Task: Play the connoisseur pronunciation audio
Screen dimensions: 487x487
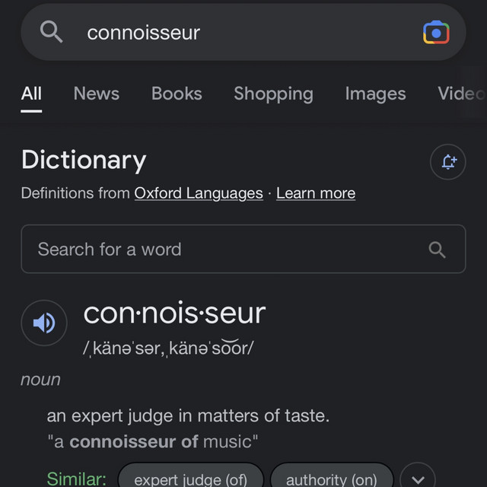Action: pyautogui.click(x=44, y=323)
